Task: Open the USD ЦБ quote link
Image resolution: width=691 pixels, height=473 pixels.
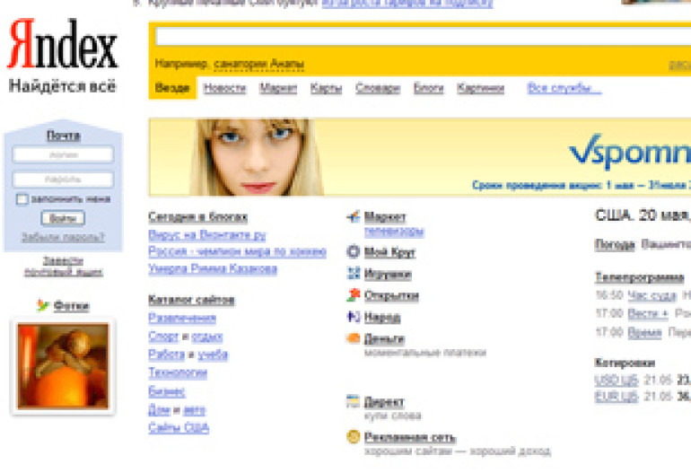Action: pyautogui.click(x=617, y=380)
